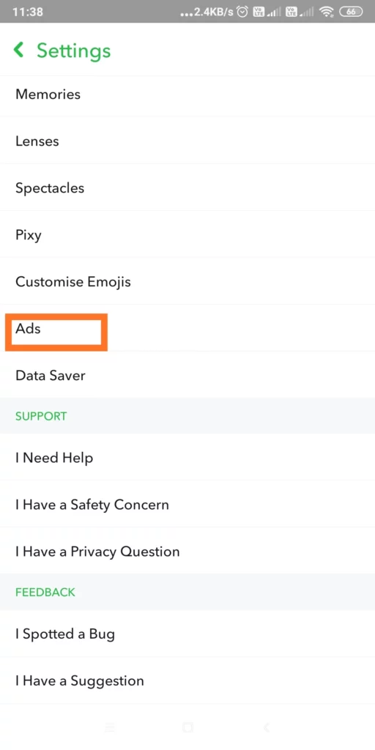Viewport: 375px width, 750px height.
Task: Choose I Spotted a Bug
Action: pos(187,634)
